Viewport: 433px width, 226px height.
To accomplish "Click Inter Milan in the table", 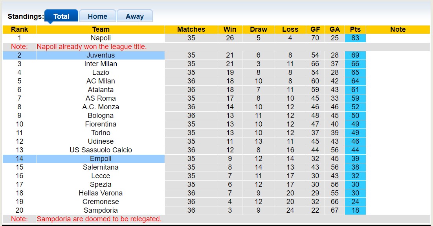I will 101,64.
